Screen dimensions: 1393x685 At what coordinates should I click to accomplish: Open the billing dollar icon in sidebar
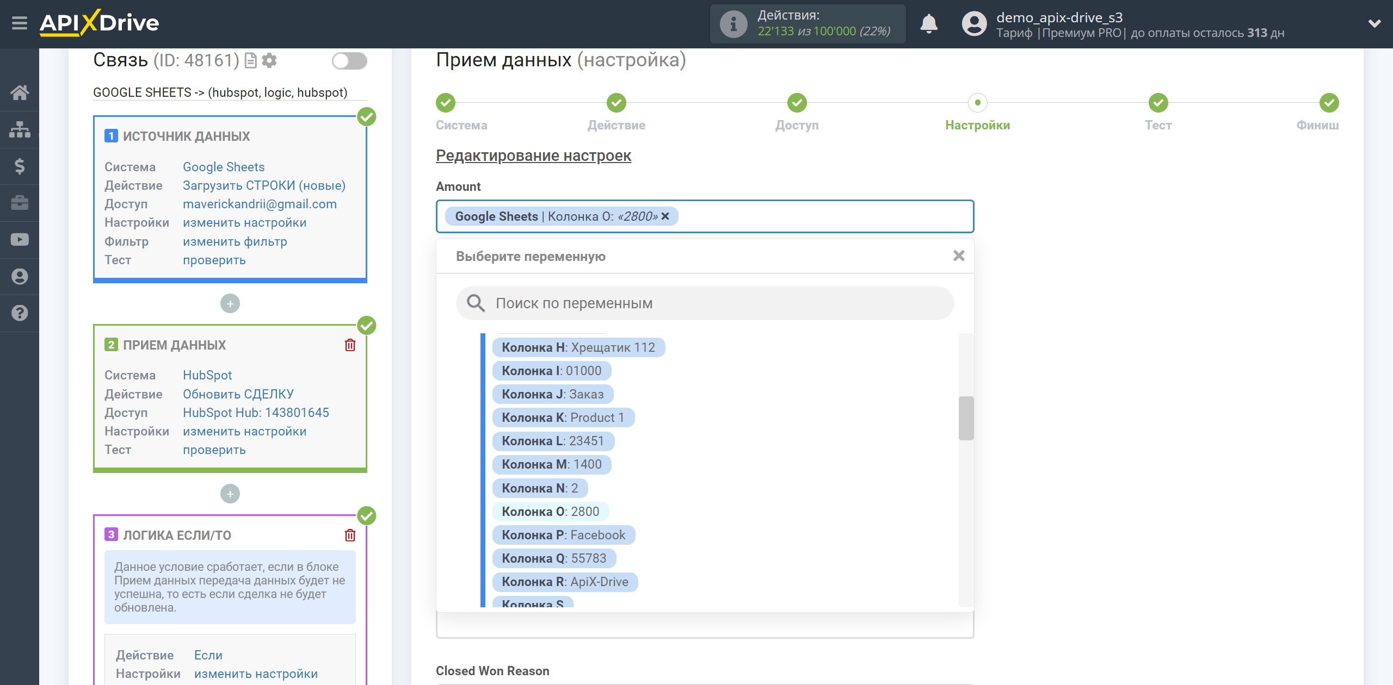(20, 166)
